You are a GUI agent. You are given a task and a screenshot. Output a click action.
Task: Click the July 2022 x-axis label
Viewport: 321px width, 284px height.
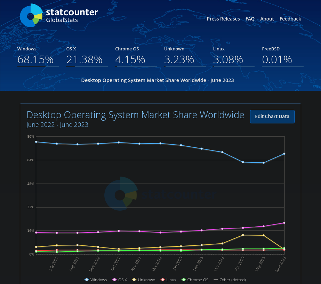click(54, 264)
